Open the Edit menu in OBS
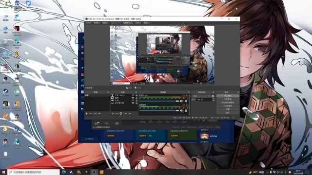 97,23
